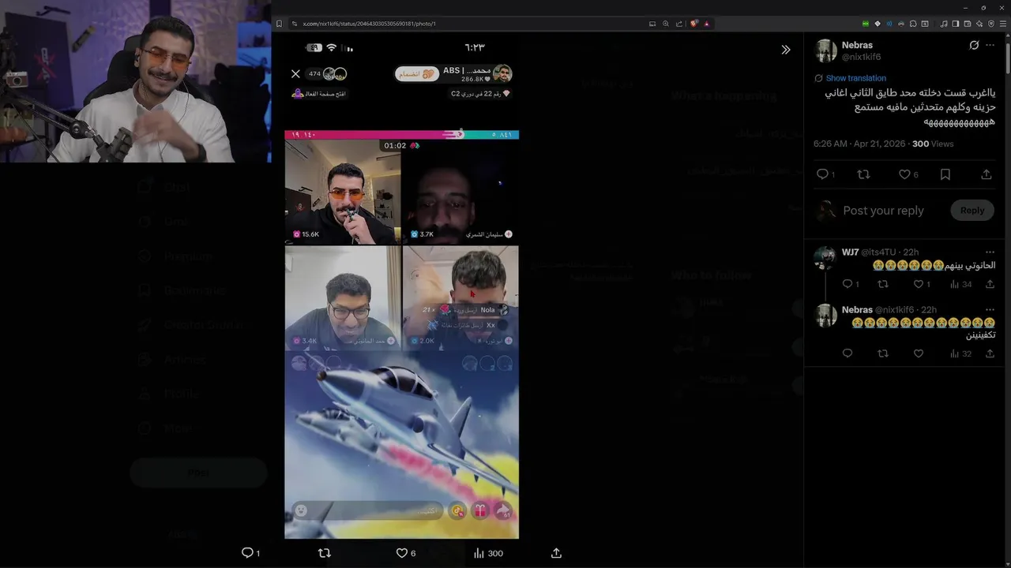Click the bookmark icon left of the address bar
The height and width of the screenshot is (568, 1011).
tap(279, 24)
